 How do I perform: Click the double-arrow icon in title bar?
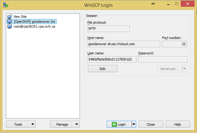(153, 4)
